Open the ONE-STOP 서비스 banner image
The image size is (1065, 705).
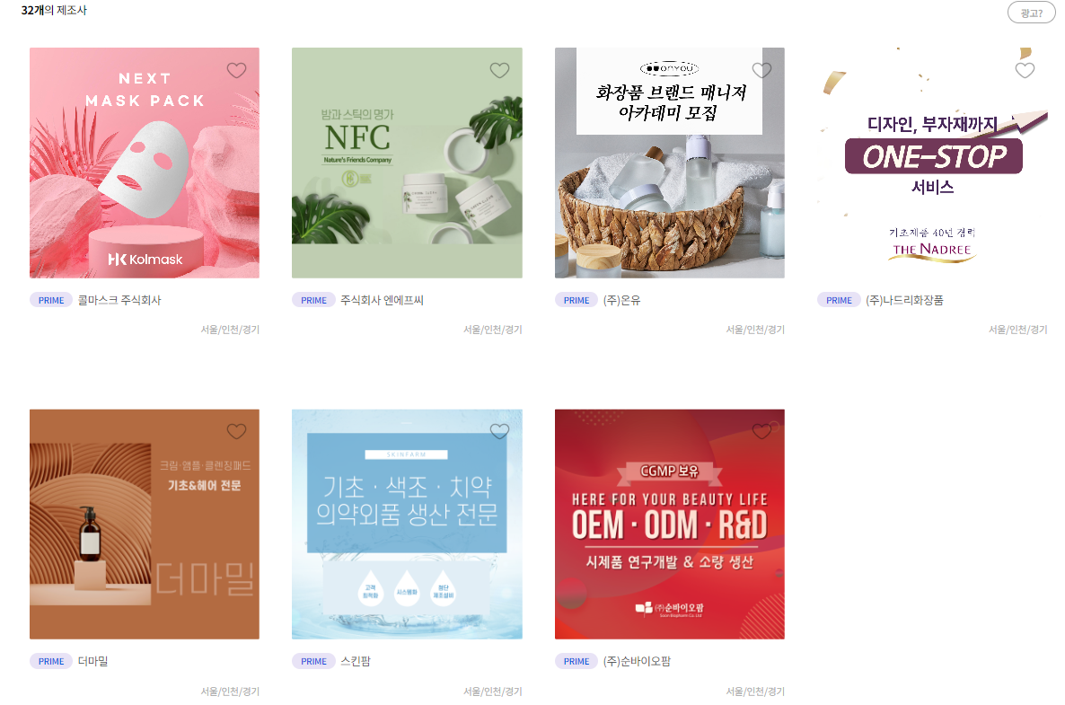(933, 163)
